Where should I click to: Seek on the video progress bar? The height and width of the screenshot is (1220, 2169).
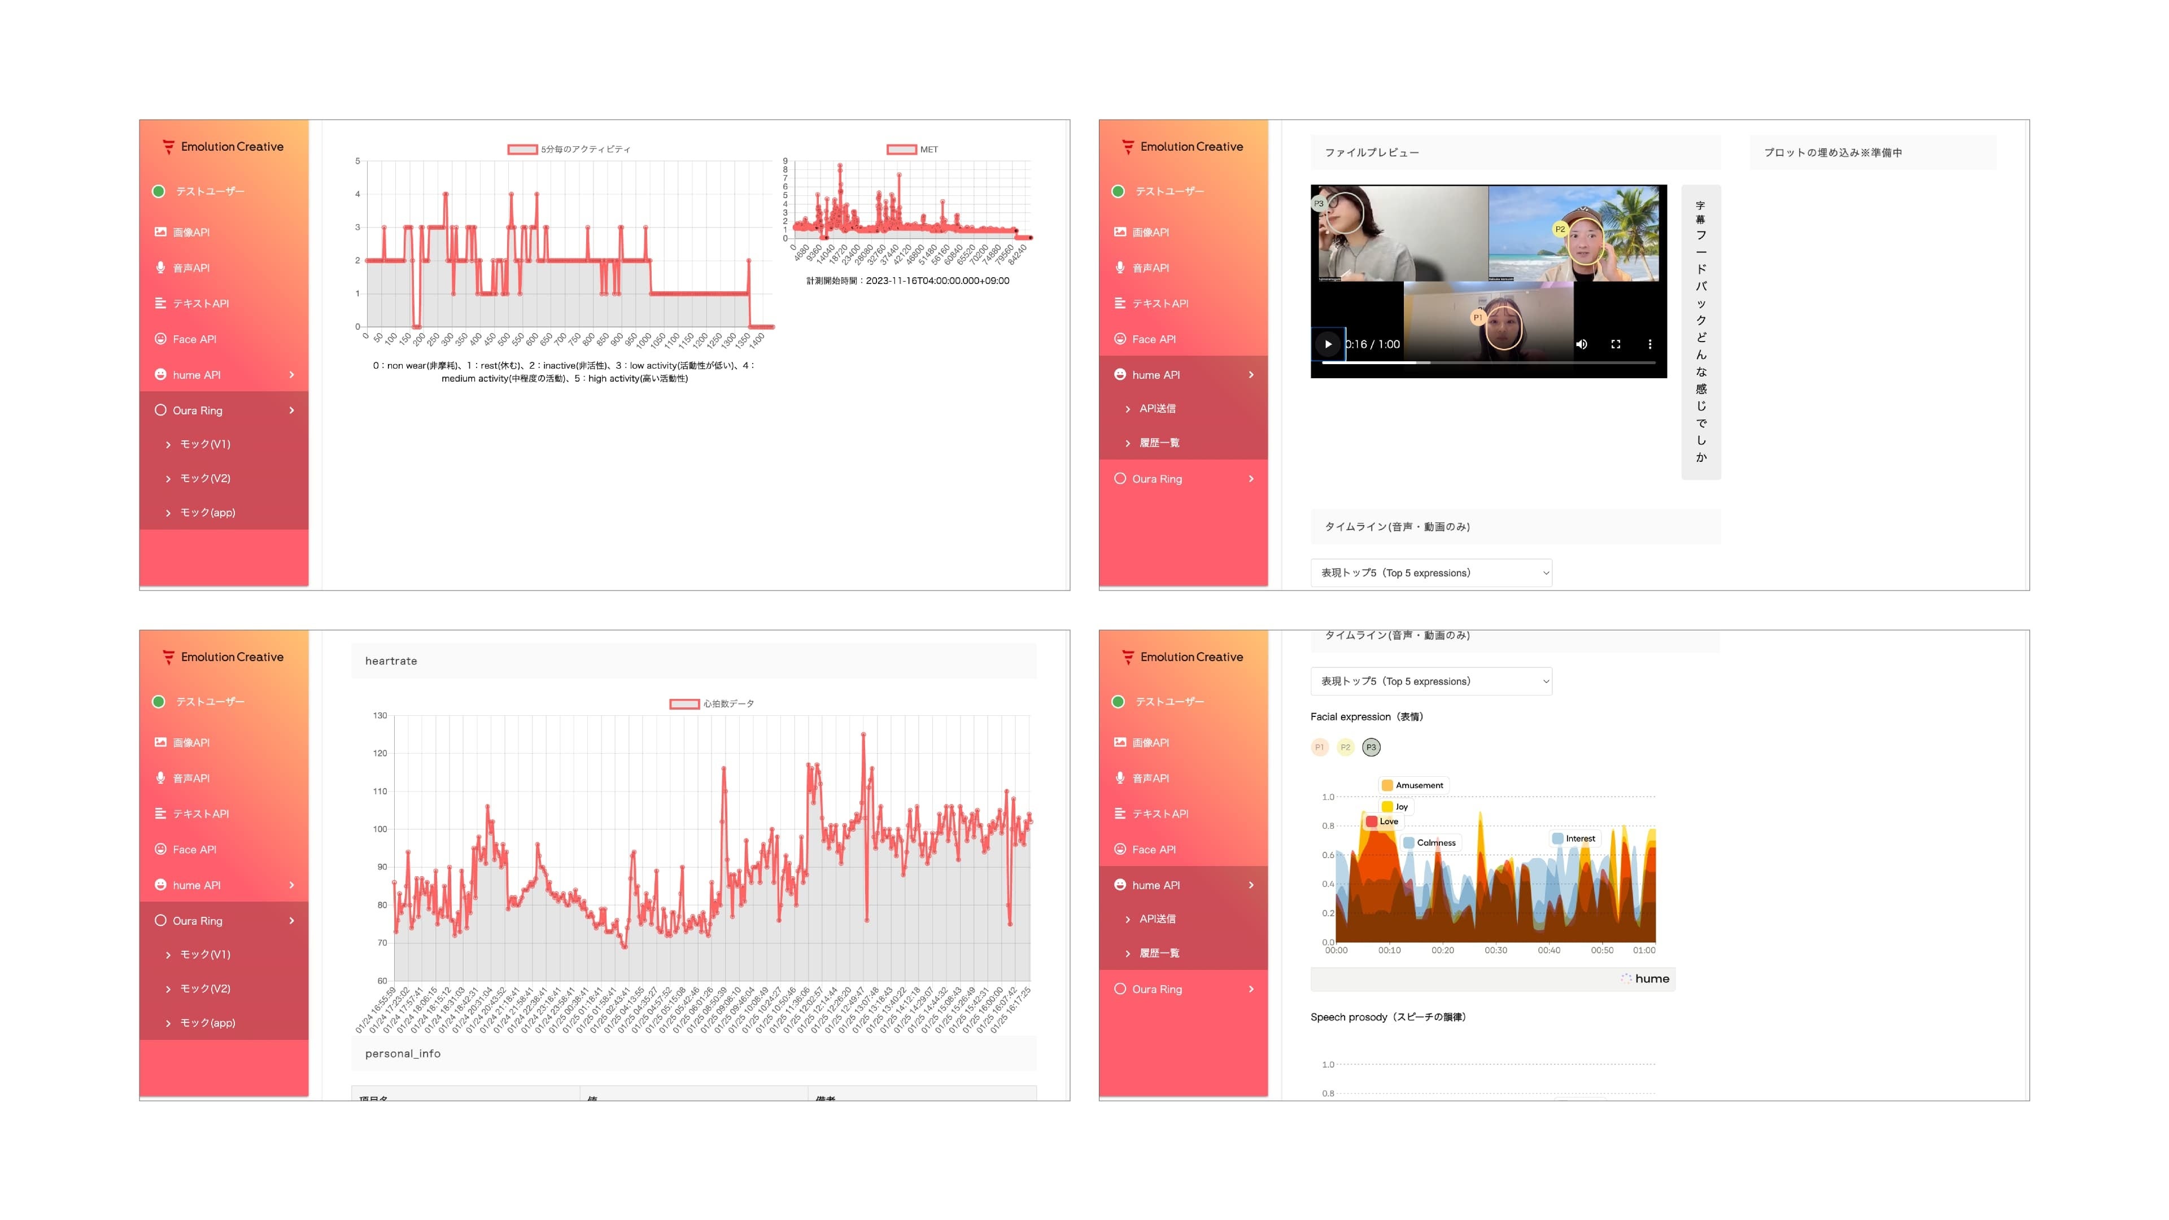[x=1489, y=362]
